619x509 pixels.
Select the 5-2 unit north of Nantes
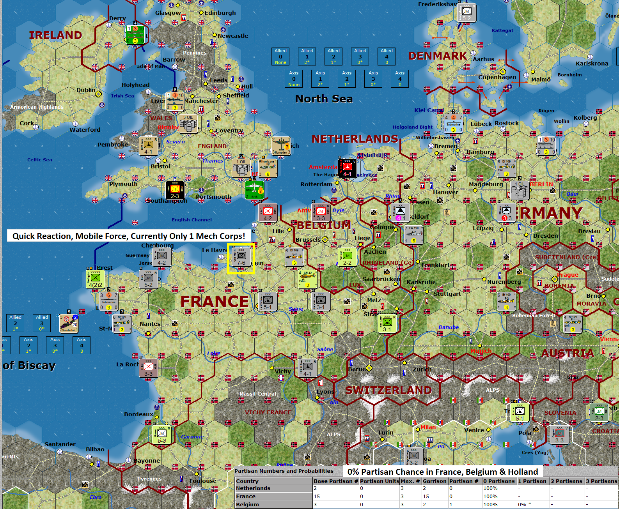149,279
